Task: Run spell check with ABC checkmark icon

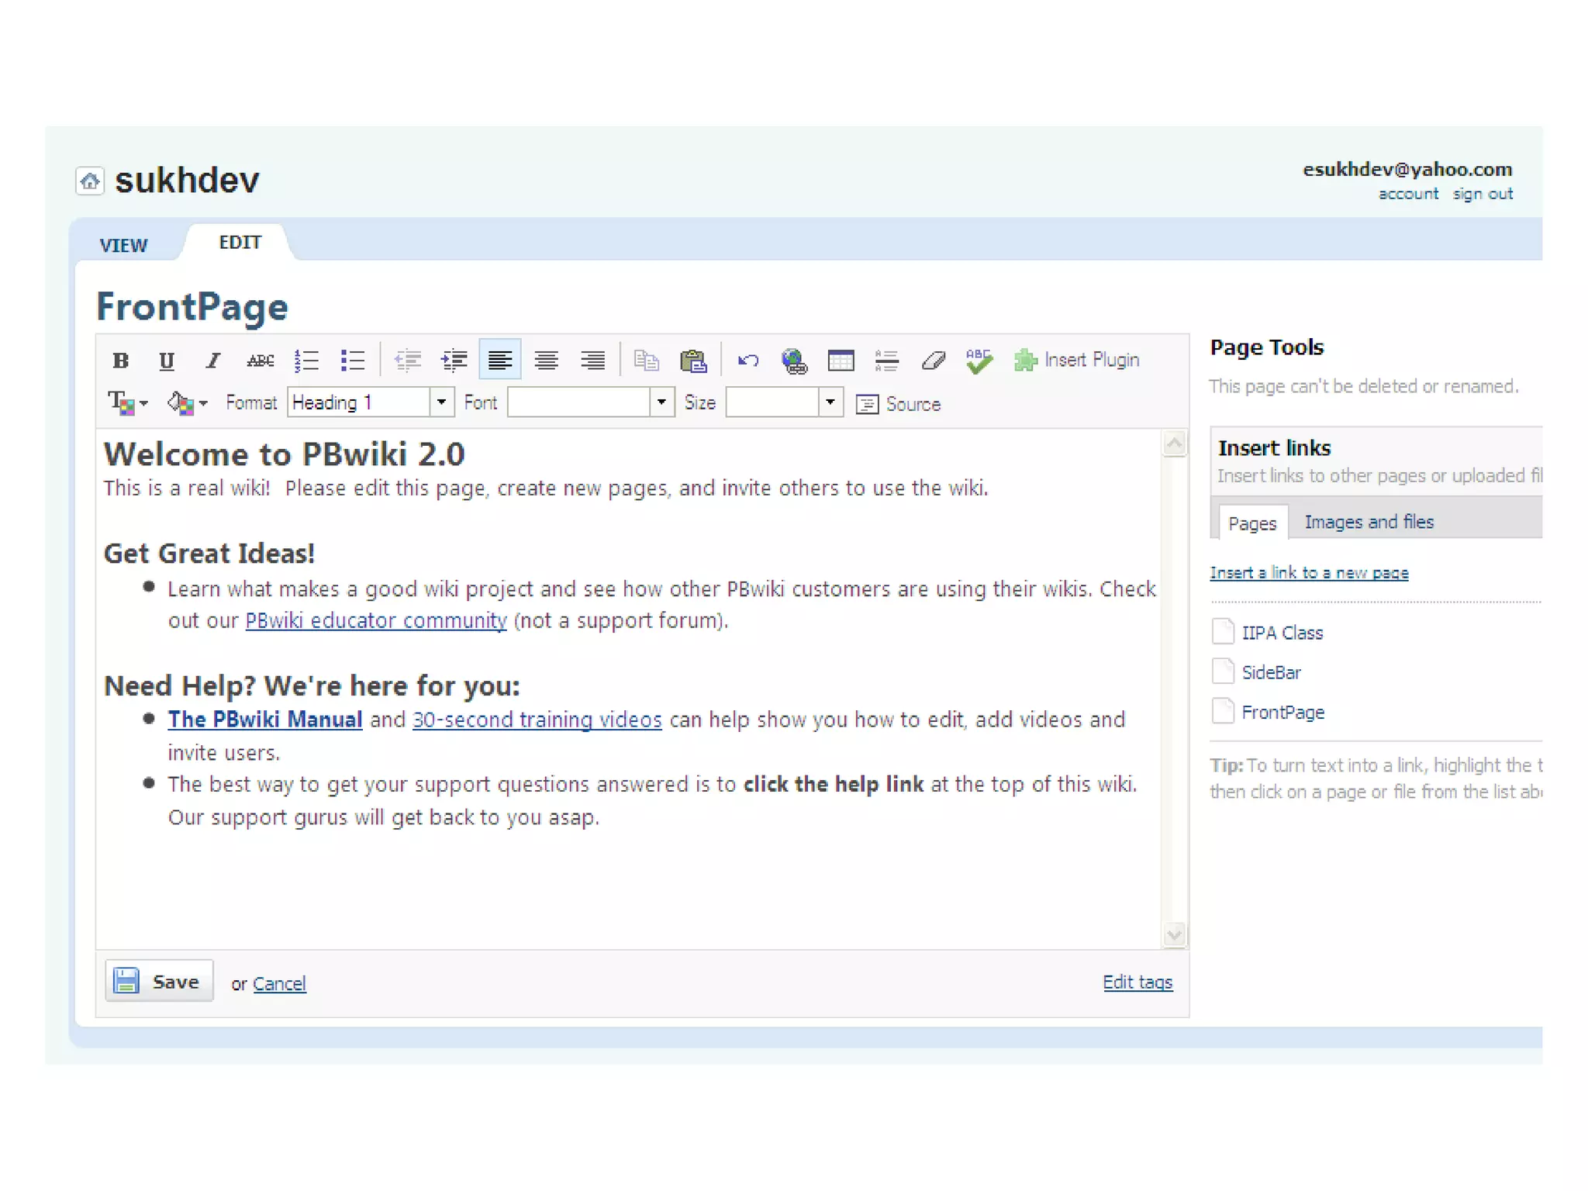Action: coord(979,361)
